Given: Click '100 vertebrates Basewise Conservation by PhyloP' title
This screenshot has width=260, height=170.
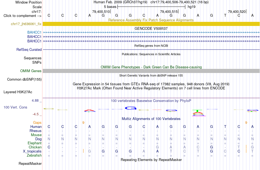Looking at the screenshot, I should click(x=151, y=101).
